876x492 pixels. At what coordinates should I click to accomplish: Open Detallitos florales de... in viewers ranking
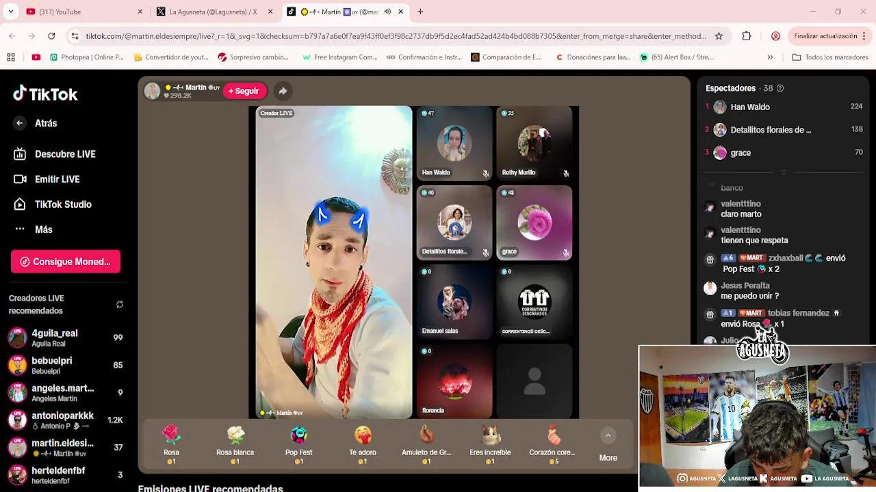coord(784,130)
